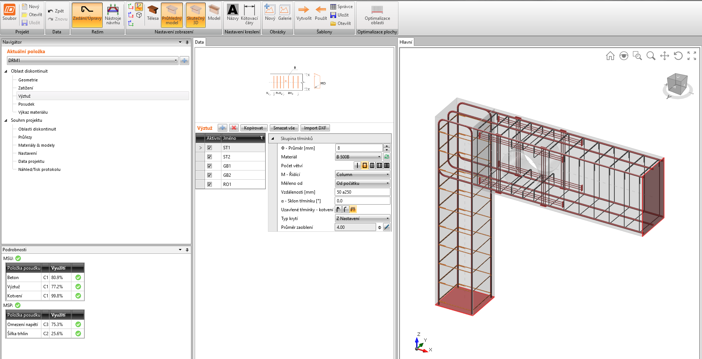Click the undo view rotation icon
The height and width of the screenshot is (359, 702).
(678, 56)
